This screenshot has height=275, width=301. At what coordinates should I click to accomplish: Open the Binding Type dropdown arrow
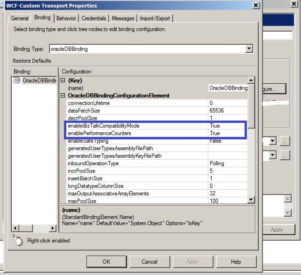pos(249,49)
